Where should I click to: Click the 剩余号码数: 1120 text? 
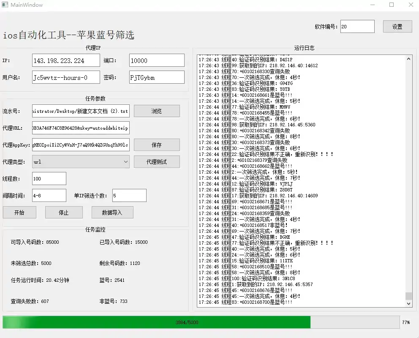pos(120,263)
